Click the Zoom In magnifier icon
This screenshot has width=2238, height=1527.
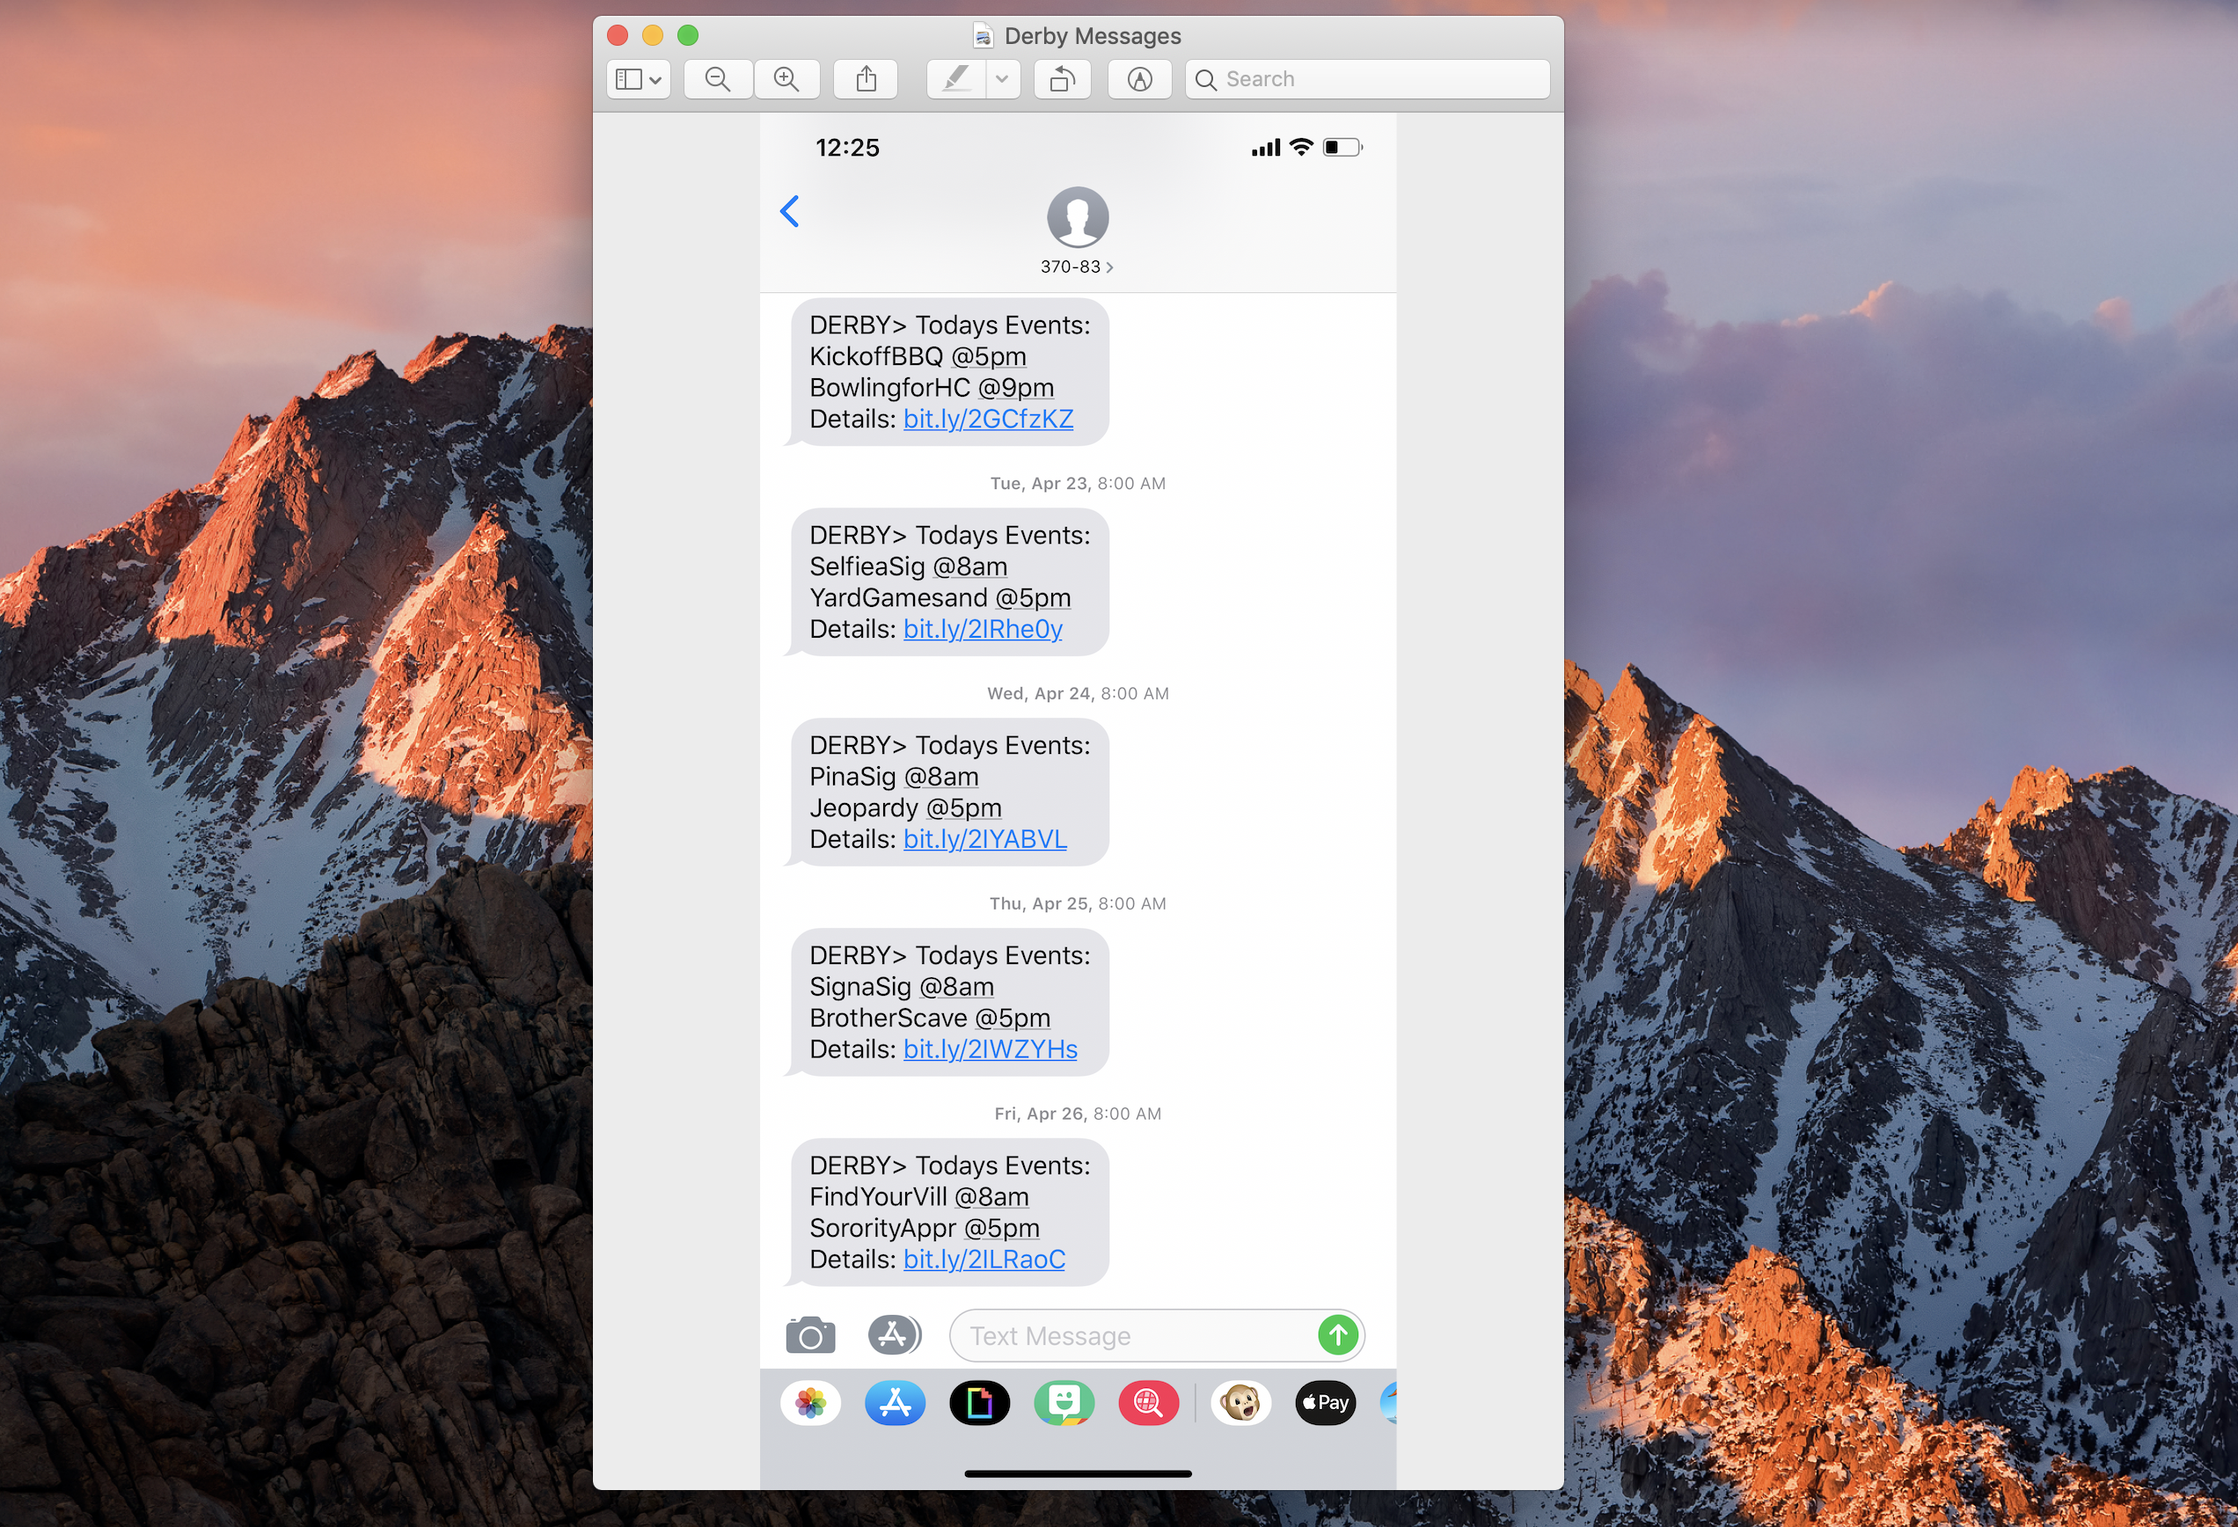(x=786, y=79)
